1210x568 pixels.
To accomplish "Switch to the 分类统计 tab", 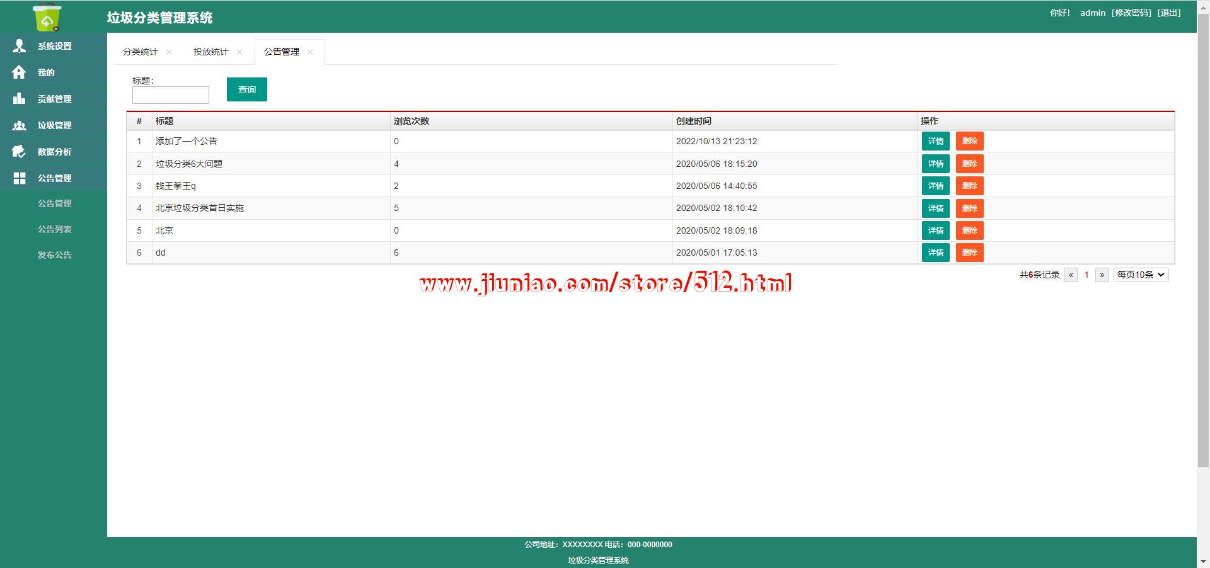I will [x=141, y=52].
